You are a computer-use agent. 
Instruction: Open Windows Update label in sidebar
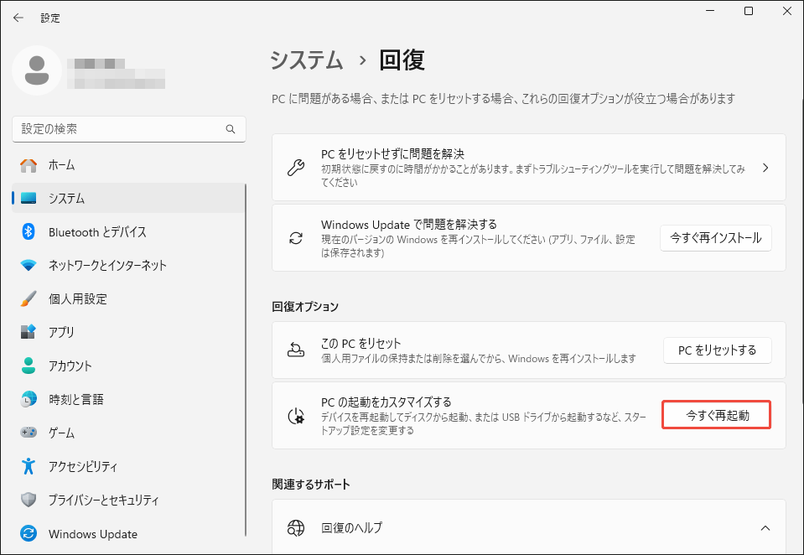point(93,534)
